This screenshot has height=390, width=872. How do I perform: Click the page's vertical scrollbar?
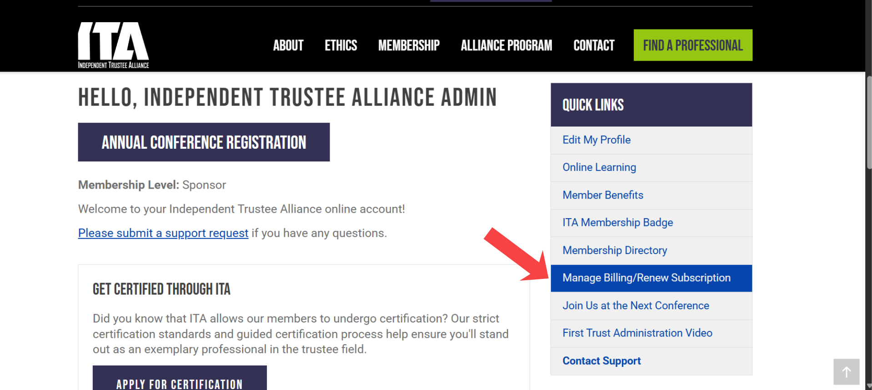click(868, 122)
